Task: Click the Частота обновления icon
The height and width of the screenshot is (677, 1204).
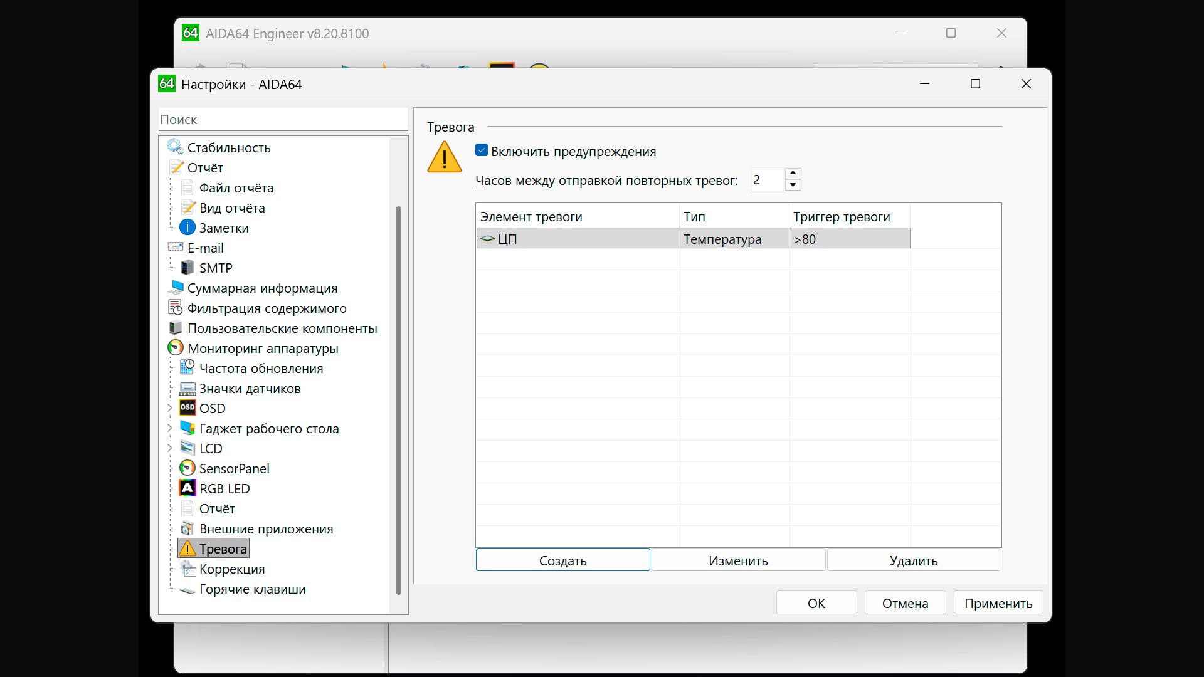Action: coord(187,368)
